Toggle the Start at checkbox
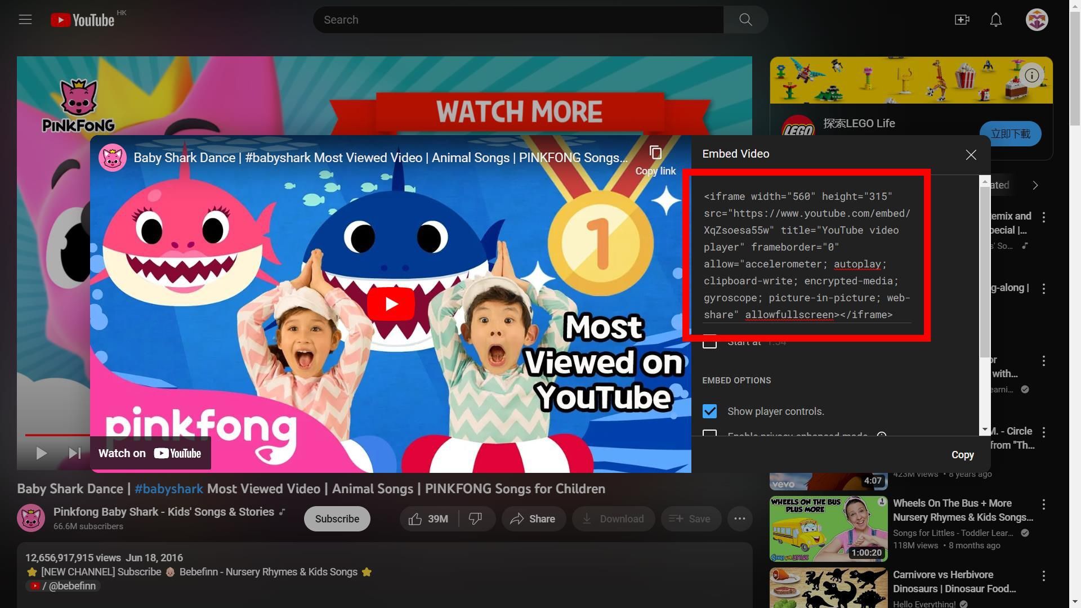 click(709, 342)
